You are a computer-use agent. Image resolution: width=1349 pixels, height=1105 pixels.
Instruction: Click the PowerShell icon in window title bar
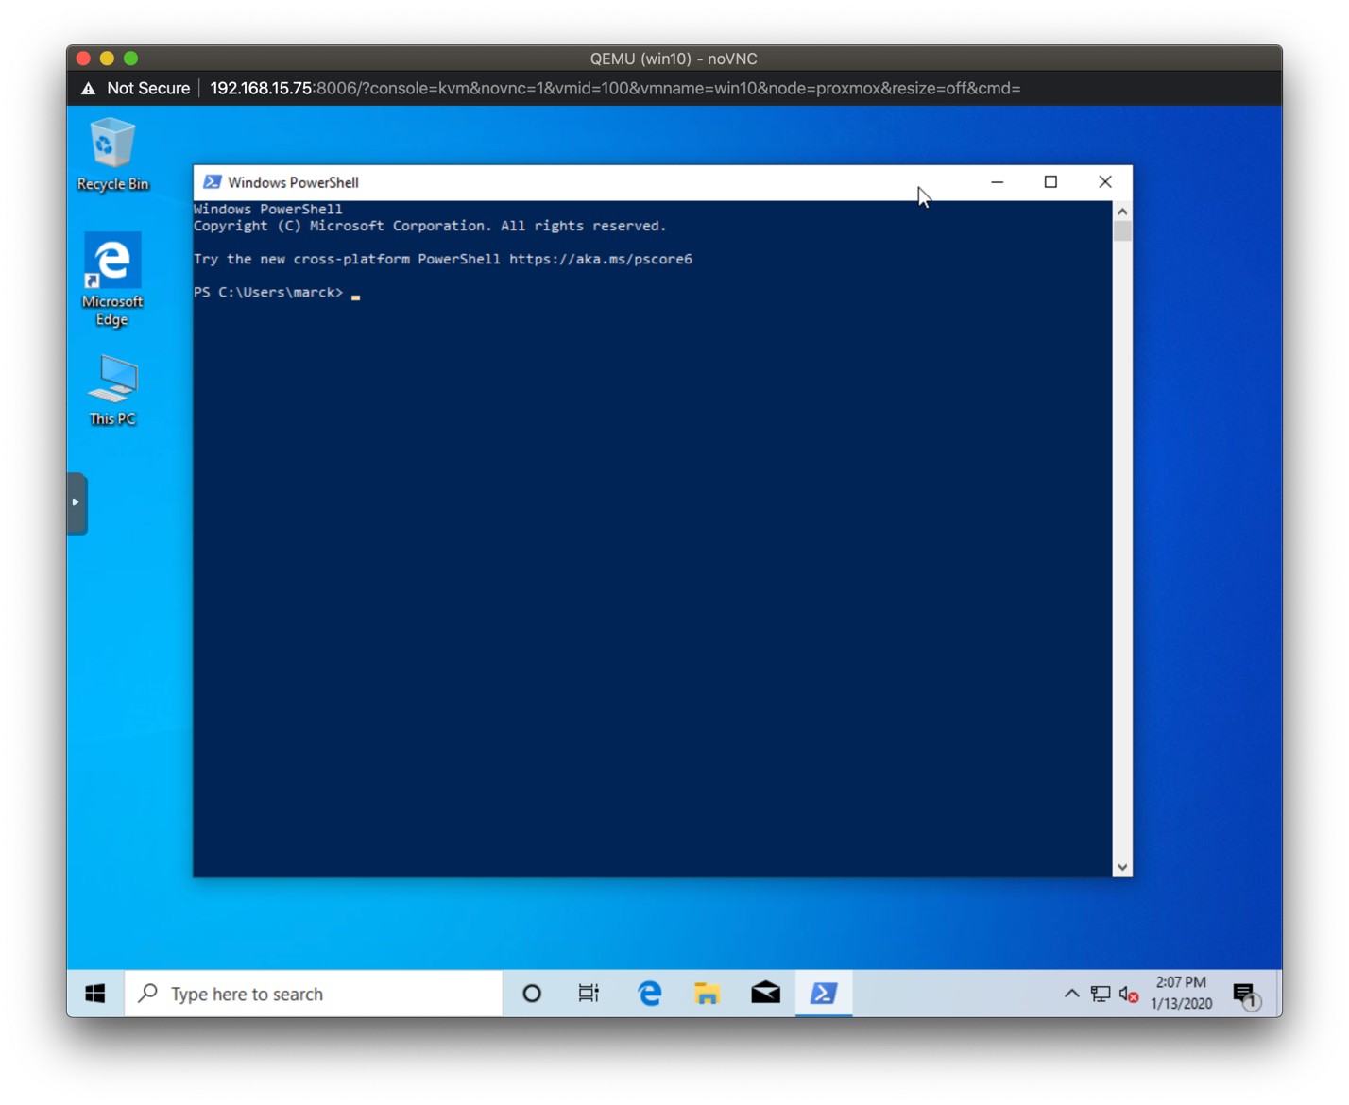click(213, 182)
